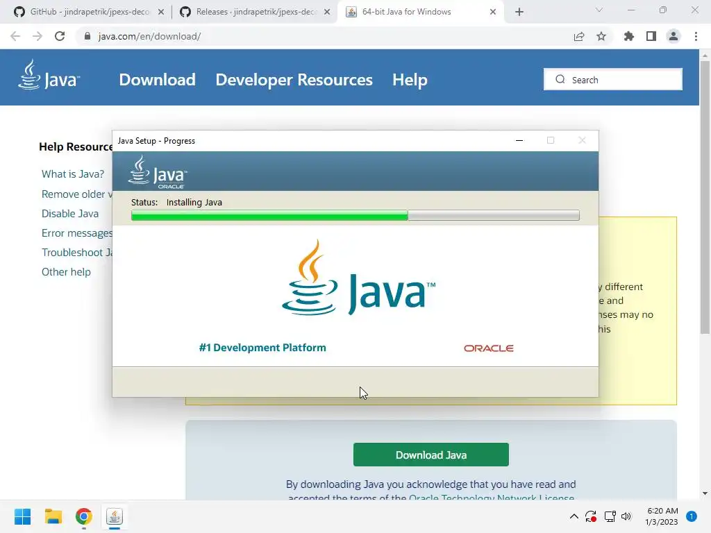Click the green Download Java button
The width and height of the screenshot is (711, 533).
pyautogui.click(x=430, y=455)
